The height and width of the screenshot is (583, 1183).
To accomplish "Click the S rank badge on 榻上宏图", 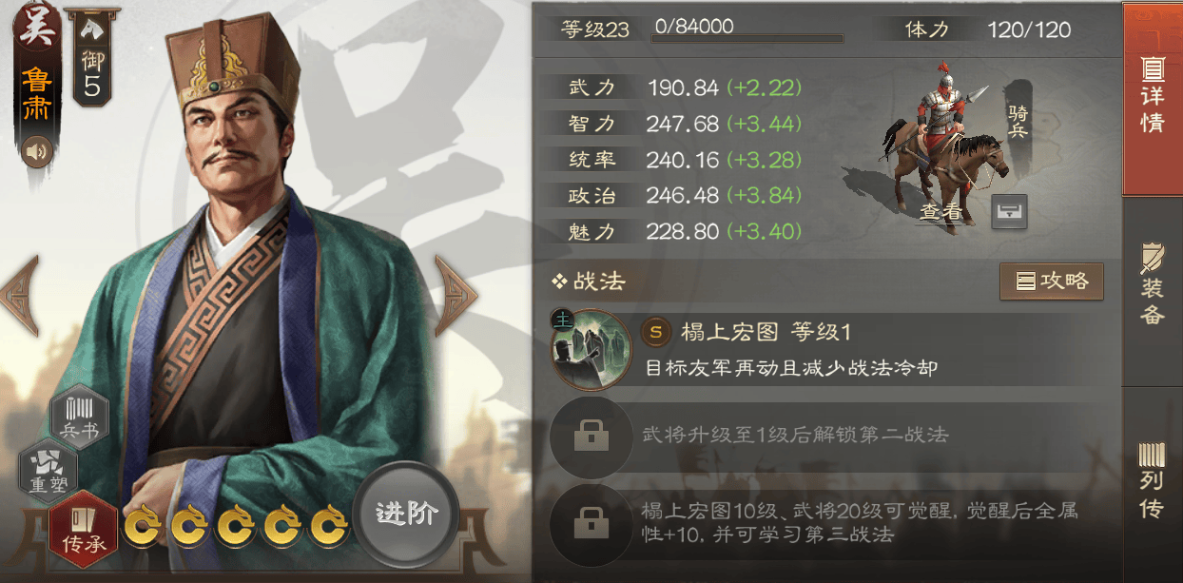I will pyautogui.click(x=655, y=332).
